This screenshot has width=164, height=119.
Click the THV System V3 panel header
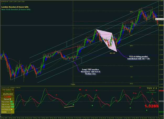tap(8, 90)
